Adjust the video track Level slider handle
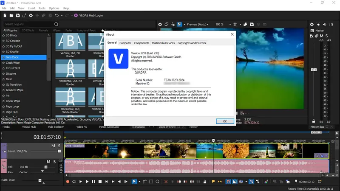340x191 pixels. (x=59, y=151)
